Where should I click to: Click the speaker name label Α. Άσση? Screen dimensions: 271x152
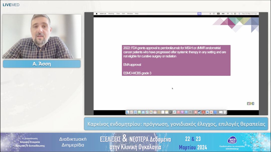[42, 64]
